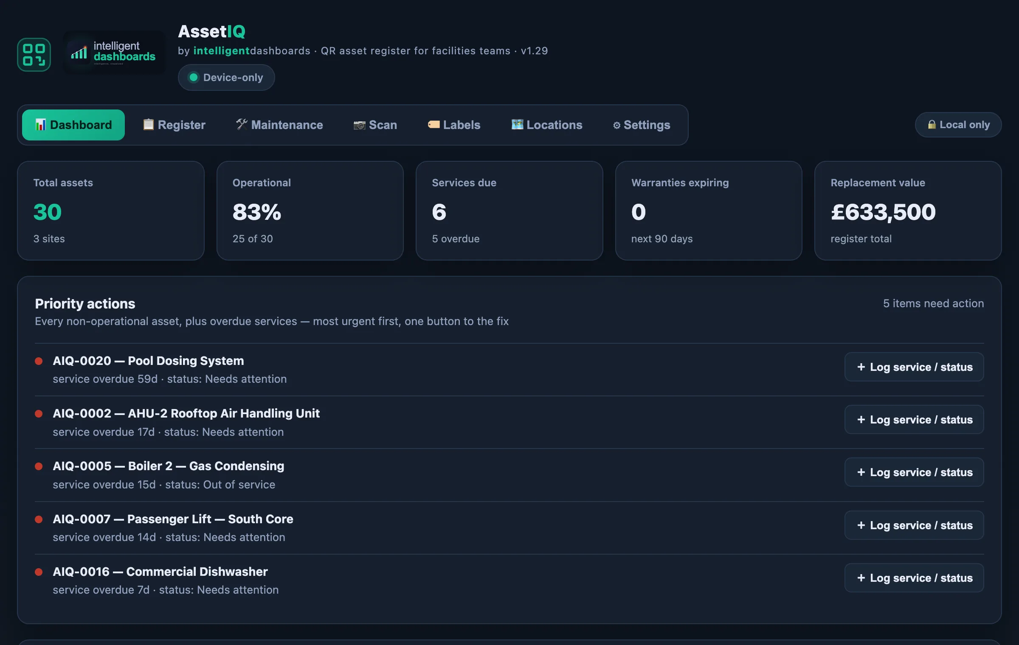The image size is (1019, 645).
Task: Switch to the Register tab
Action: 174,125
